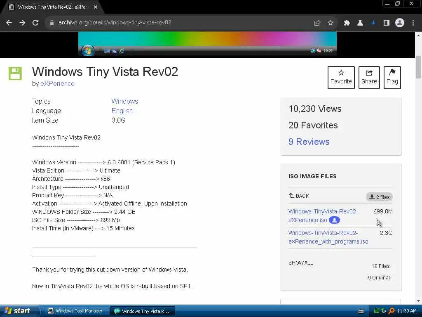Viewport: 422px width, 317px height.
Task: Click the scrollbar down arrow
Action: [x=418, y=301]
